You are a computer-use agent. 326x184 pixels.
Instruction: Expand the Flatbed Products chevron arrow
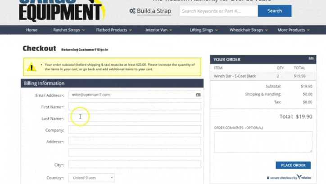point(131,30)
